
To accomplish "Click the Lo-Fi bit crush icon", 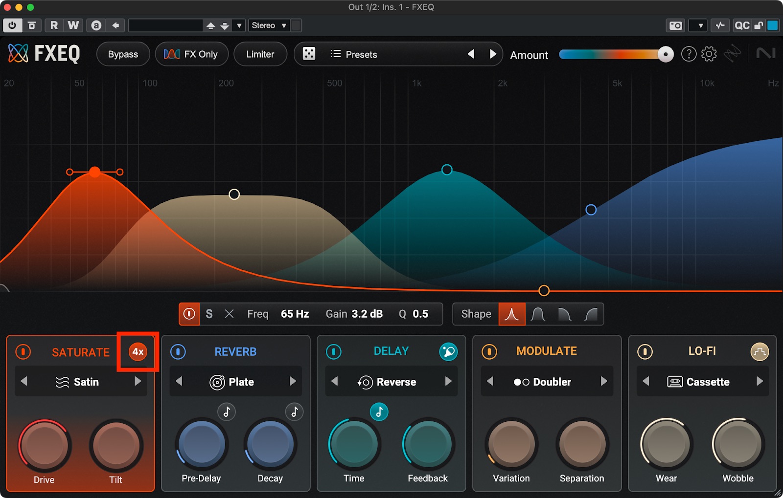I will [x=760, y=351].
